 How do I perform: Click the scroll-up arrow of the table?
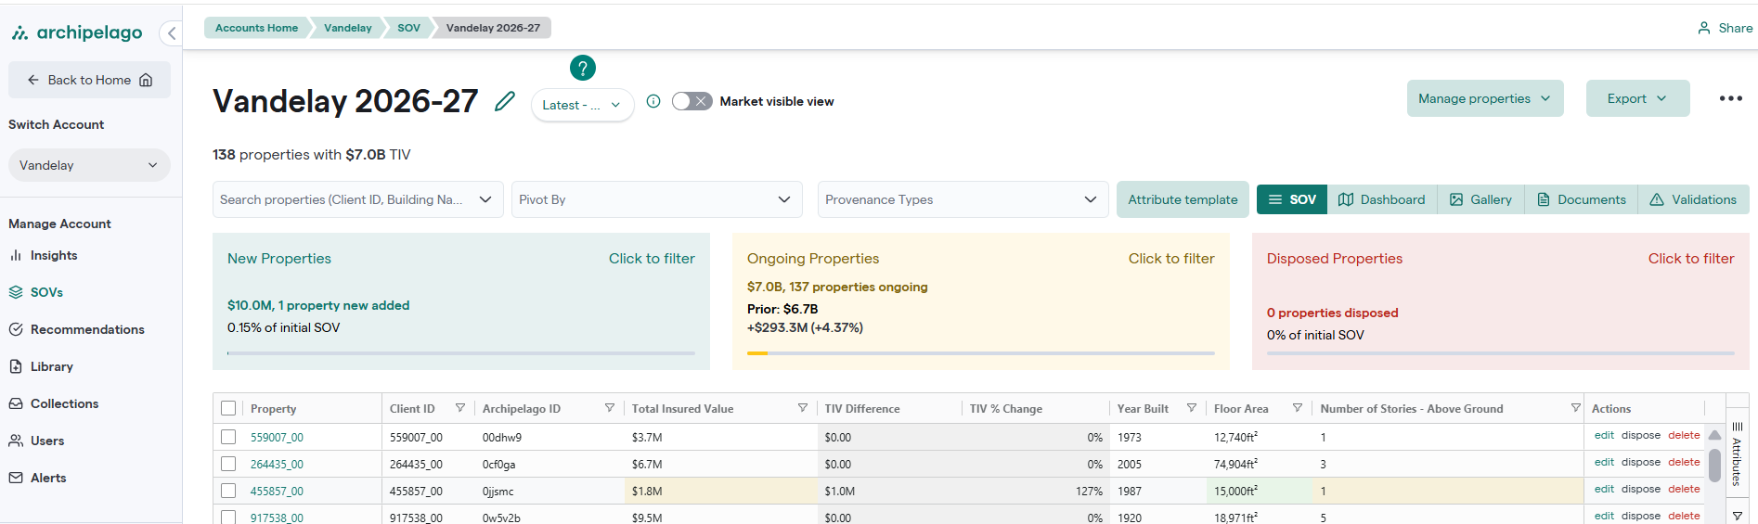1714,435
